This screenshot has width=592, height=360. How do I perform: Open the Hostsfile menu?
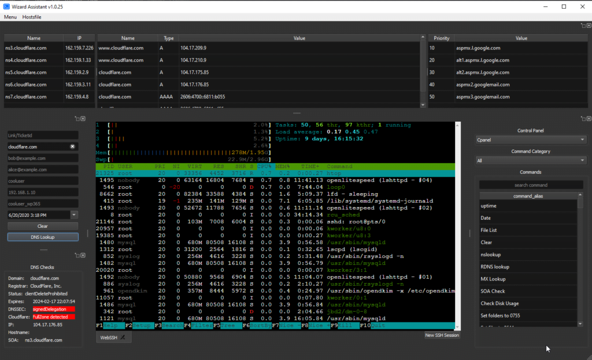pos(32,17)
